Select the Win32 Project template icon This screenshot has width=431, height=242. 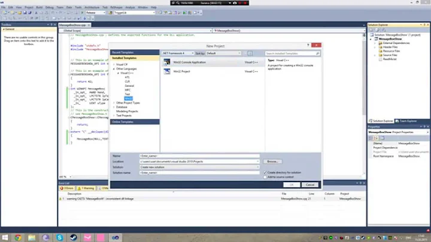[167, 71]
